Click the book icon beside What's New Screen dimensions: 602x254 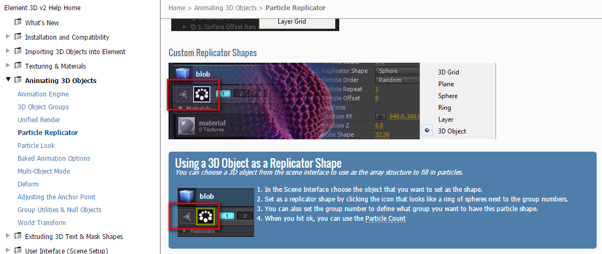tap(18, 23)
